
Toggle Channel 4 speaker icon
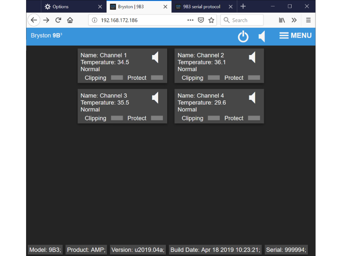point(252,98)
